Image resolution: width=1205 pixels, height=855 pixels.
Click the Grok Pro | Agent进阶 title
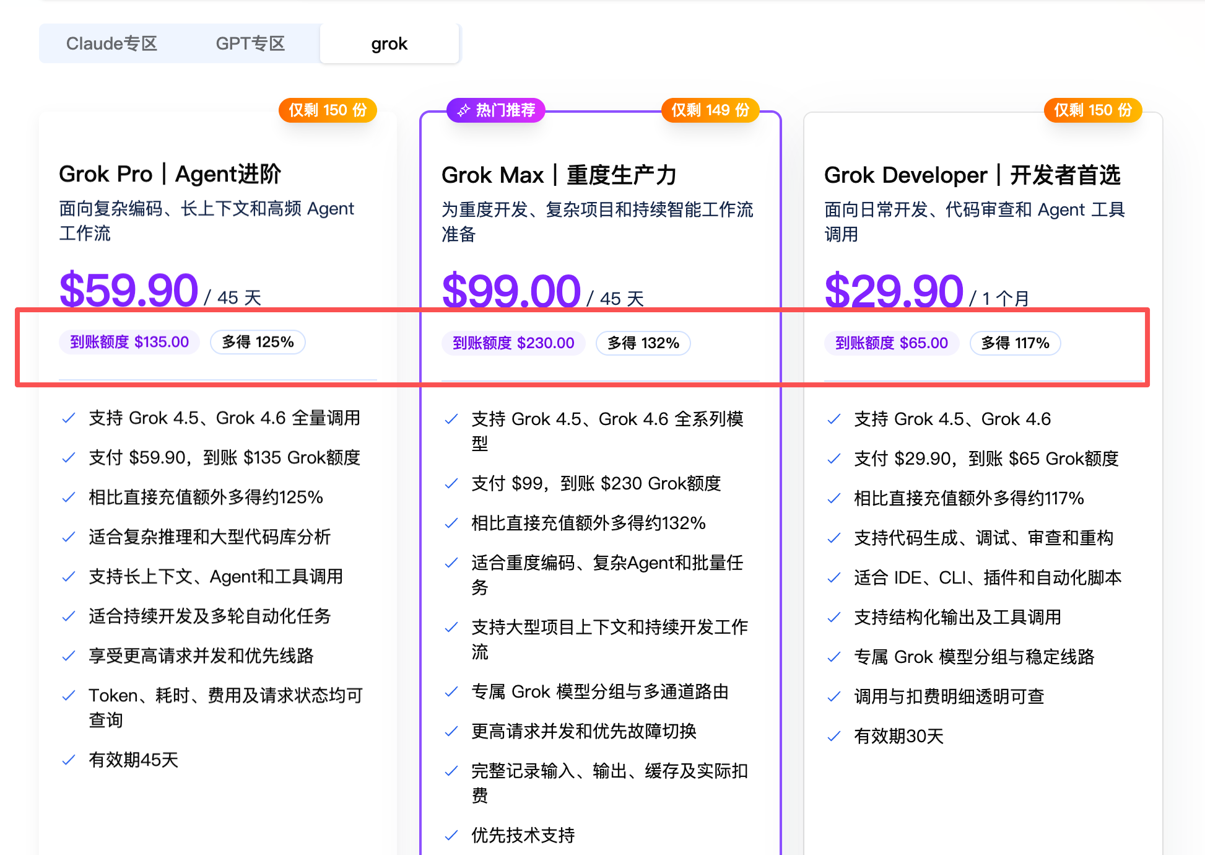[x=170, y=174]
